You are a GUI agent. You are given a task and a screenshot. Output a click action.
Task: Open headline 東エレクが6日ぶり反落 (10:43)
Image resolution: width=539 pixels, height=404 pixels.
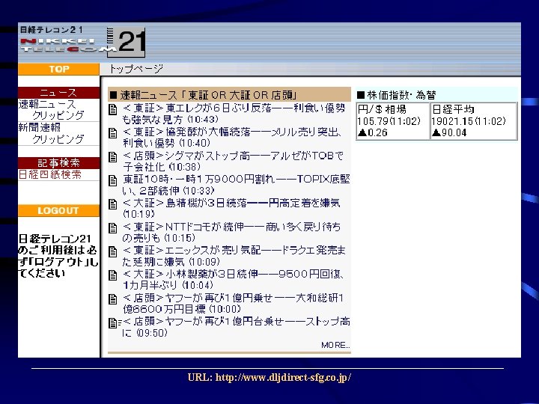point(234,114)
